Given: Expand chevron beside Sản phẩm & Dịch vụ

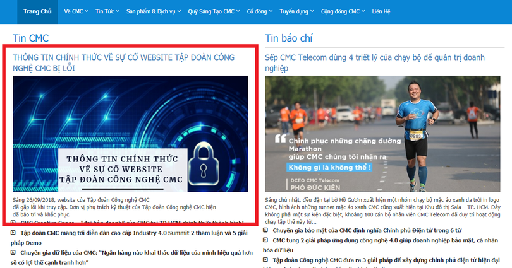Looking at the screenshot, I should 179,11.
